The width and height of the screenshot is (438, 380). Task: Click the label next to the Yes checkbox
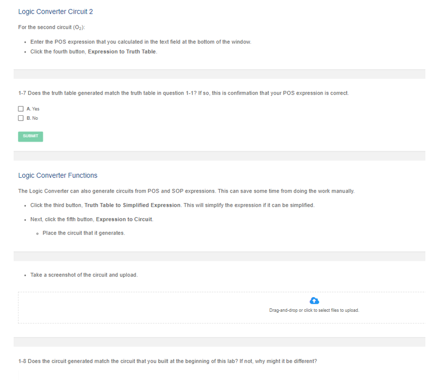click(x=32, y=108)
